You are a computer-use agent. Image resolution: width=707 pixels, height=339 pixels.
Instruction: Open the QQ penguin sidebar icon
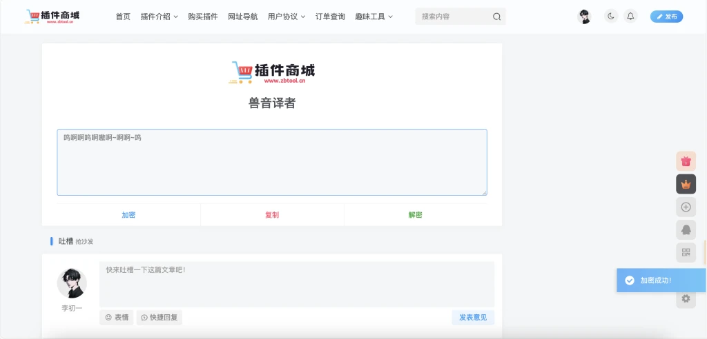pyautogui.click(x=686, y=229)
